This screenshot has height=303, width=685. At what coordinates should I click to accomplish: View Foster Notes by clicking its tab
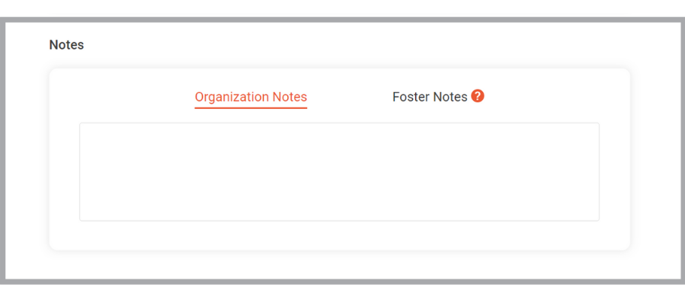(430, 97)
